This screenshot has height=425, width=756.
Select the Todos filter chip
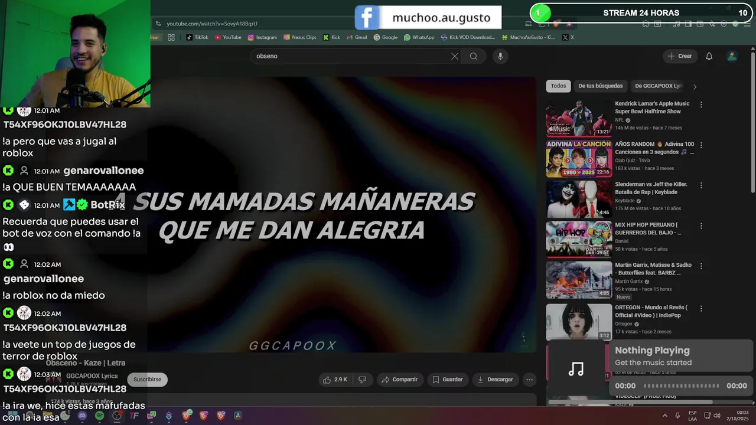[558, 86]
